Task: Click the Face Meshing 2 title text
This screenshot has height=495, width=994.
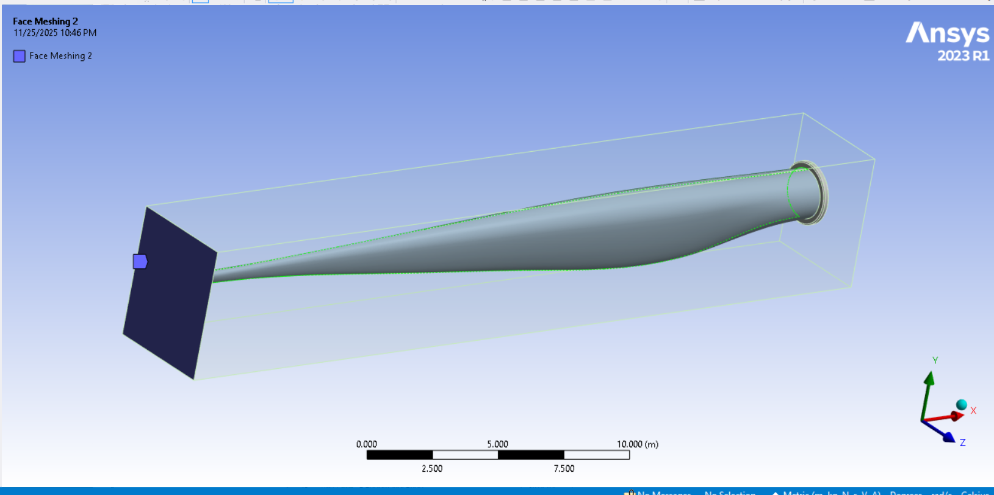Action: [45, 21]
